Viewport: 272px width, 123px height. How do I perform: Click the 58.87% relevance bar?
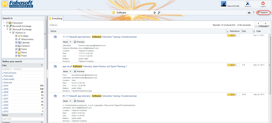233,65
